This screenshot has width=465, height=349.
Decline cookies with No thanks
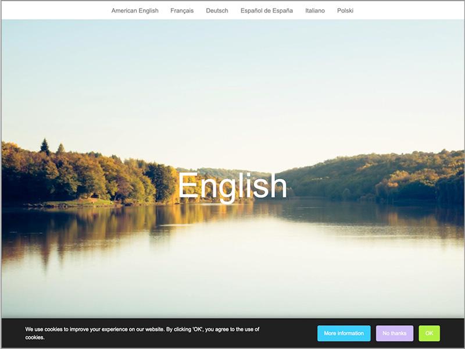pos(394,333)
